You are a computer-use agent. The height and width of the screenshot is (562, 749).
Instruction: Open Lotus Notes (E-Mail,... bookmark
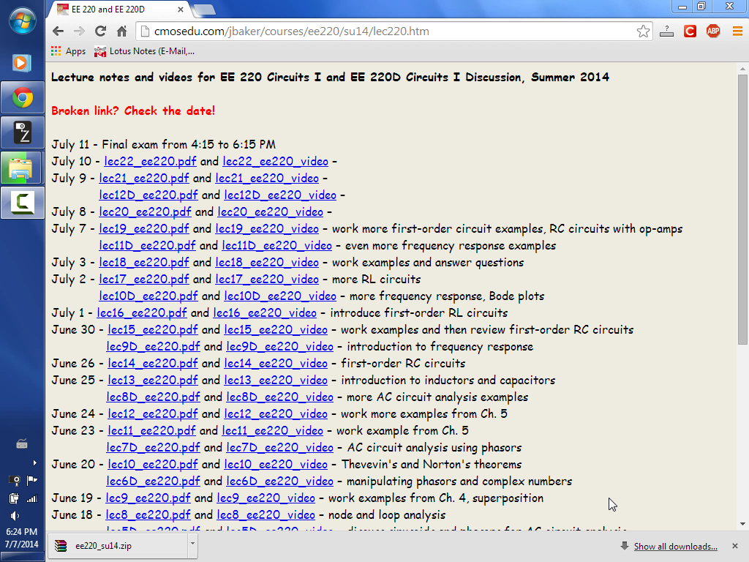click(144, 51)
